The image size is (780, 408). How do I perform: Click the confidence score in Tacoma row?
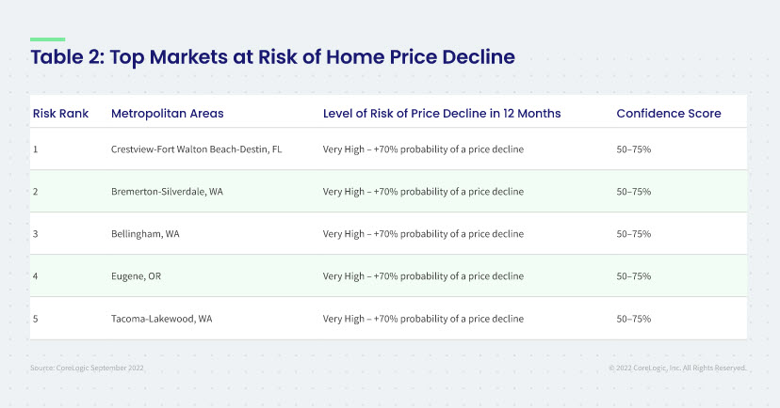point(634,319)
